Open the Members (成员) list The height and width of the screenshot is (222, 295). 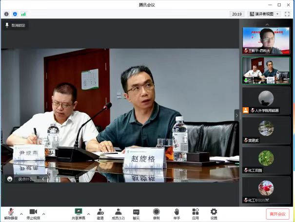point(118,213)
